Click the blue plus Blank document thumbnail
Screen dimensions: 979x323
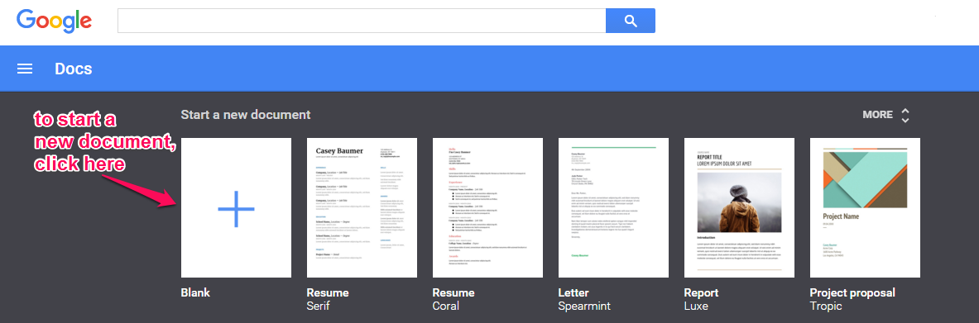tap(236, 207)
